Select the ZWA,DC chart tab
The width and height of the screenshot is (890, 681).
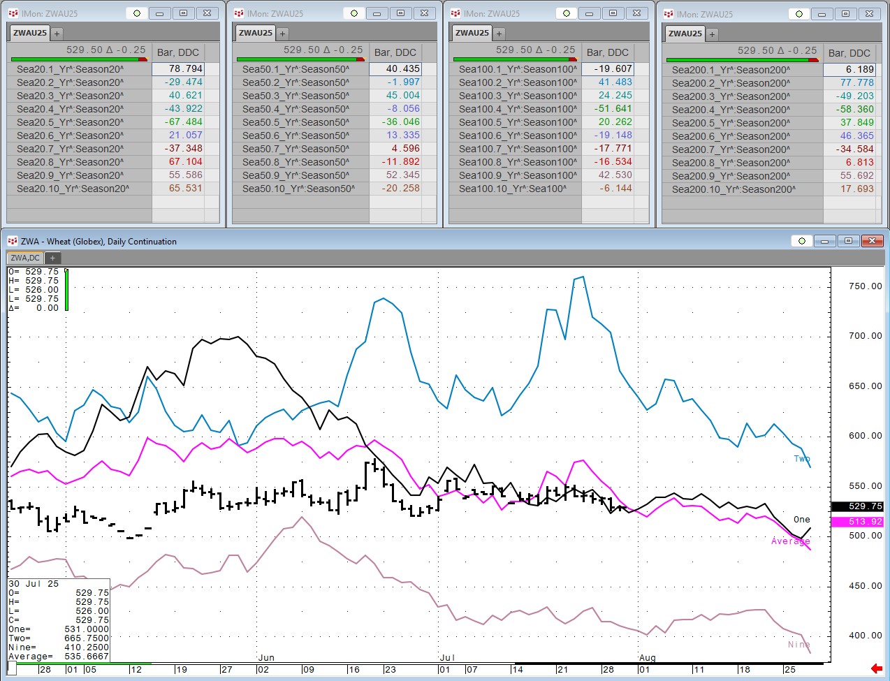pyautogui.click(x=25, y=258)
